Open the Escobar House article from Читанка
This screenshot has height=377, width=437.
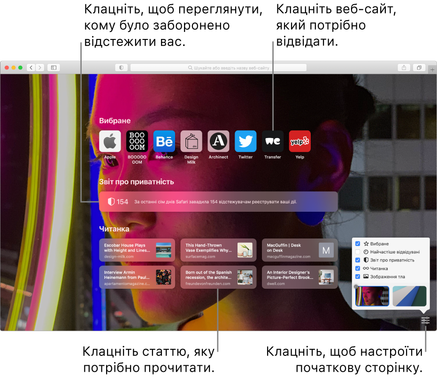137,250
